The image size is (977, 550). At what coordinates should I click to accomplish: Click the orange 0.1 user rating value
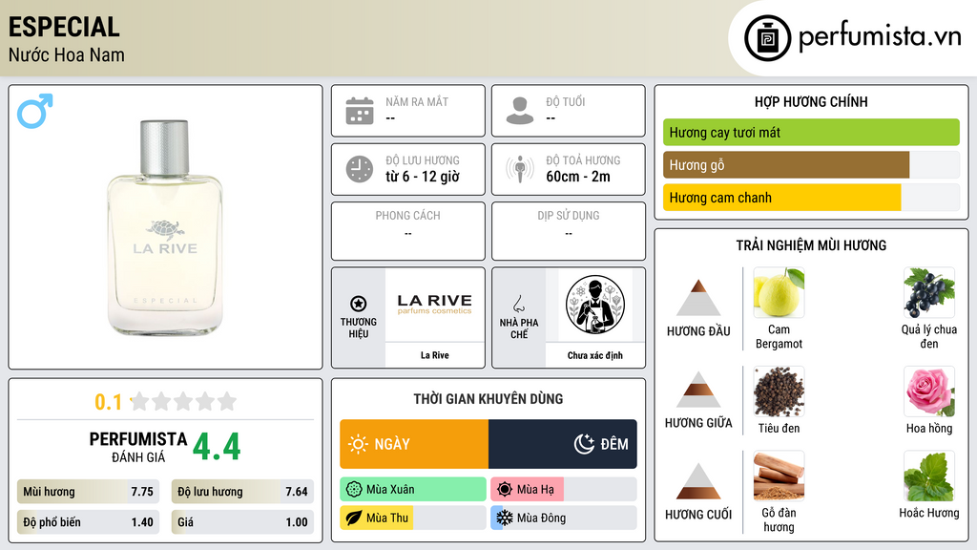click(x=109, y=402)
